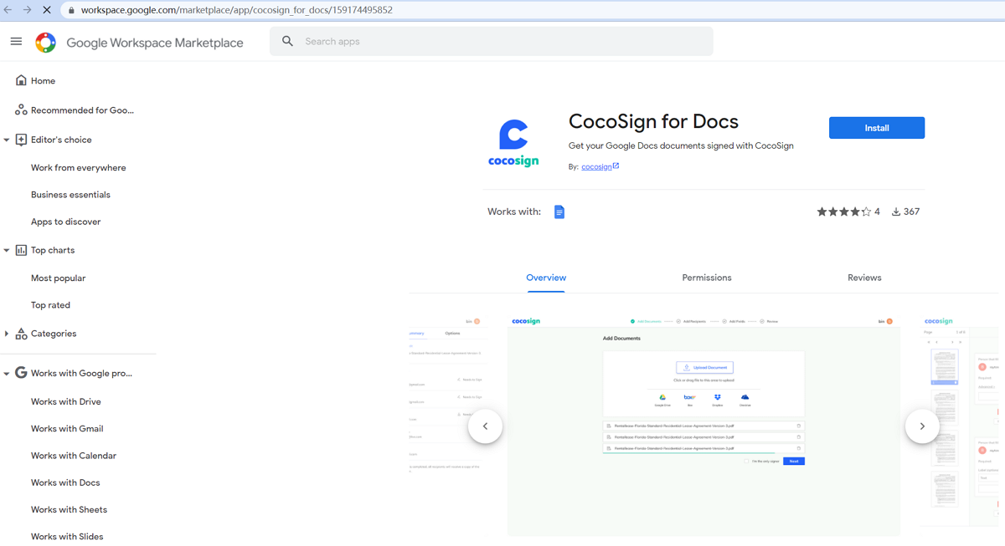
Task: Open Work from everywhere list
Action: coord(78,168)
